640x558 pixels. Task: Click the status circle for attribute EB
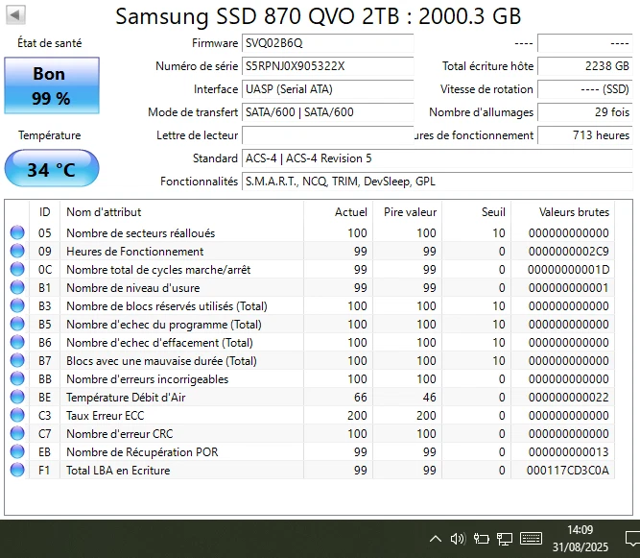[17, 451]
